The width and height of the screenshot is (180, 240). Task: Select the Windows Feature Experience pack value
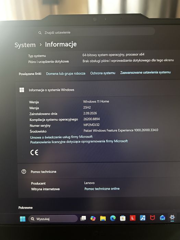(x=121, y=130)
